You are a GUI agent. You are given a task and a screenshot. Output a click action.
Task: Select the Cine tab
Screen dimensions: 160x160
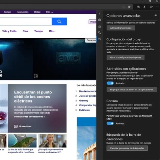[25, 31]
